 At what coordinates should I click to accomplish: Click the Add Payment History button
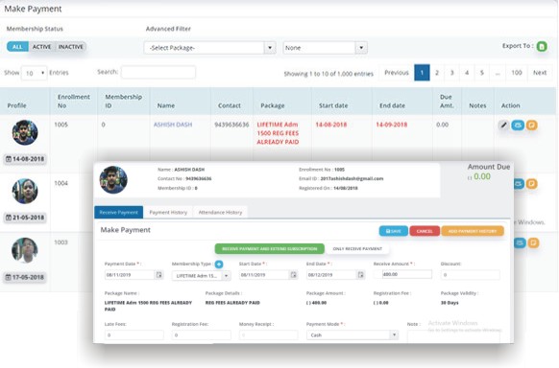coord(473,231)
